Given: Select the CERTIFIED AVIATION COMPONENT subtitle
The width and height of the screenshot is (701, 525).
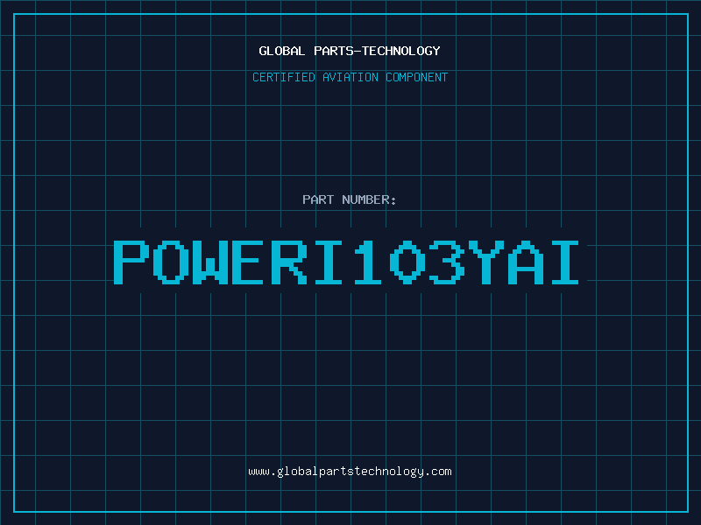Looking at the screenshot, I should (x=350, y=77).
